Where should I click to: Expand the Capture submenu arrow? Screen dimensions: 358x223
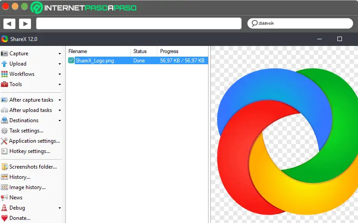pyautogui.click(x=60, y=54)
